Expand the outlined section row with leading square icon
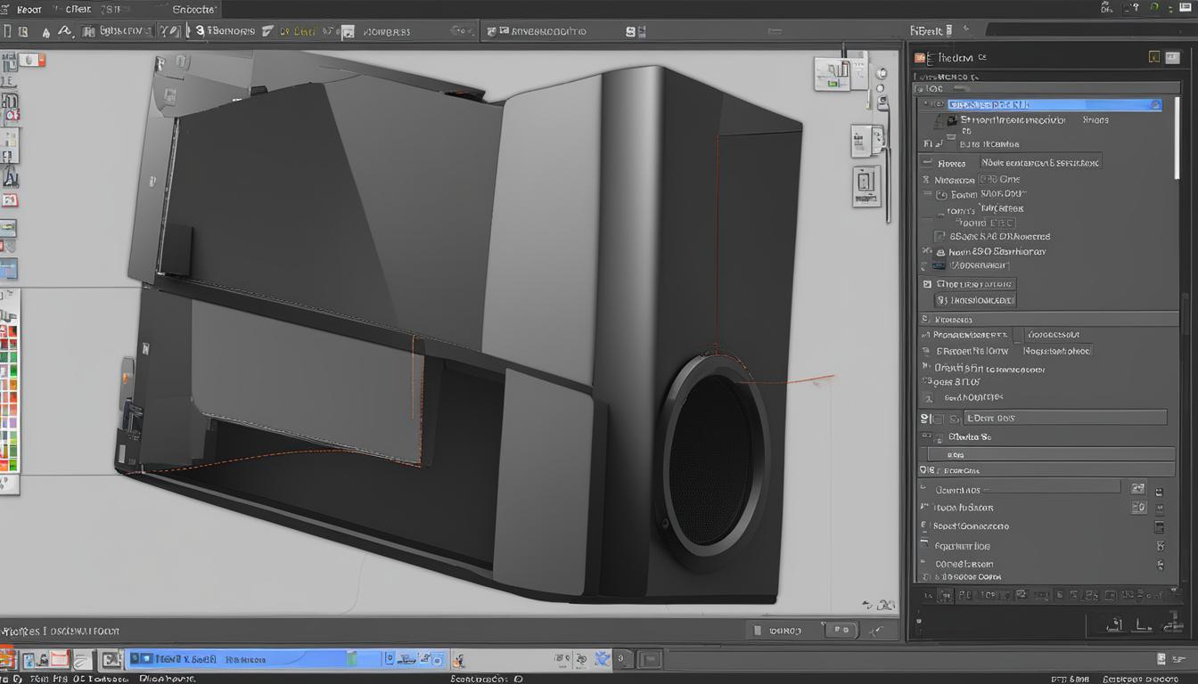The height and width of the screenshot is (684, 1198). click(928, 284)
